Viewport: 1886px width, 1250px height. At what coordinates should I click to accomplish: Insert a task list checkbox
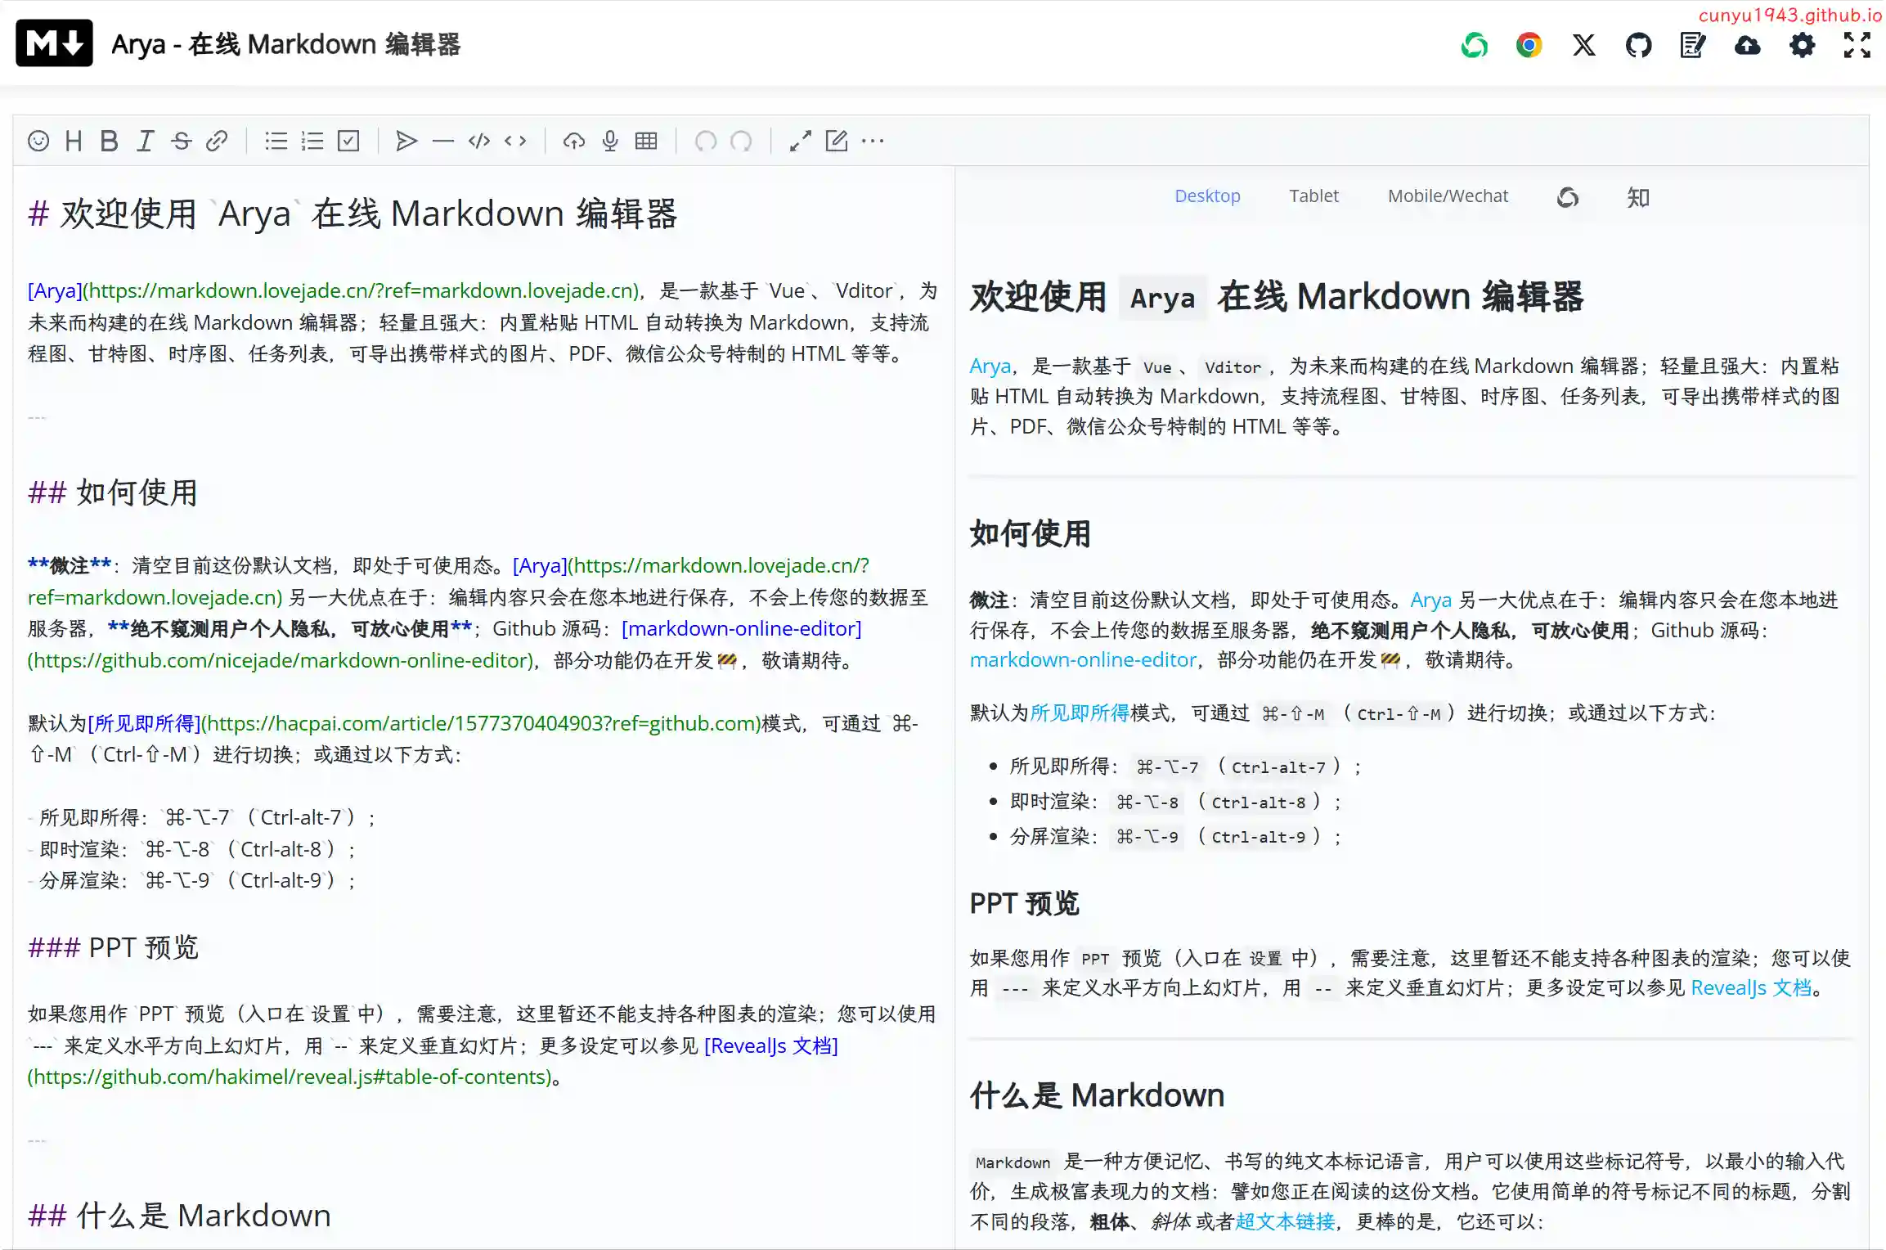pos(348,141)
